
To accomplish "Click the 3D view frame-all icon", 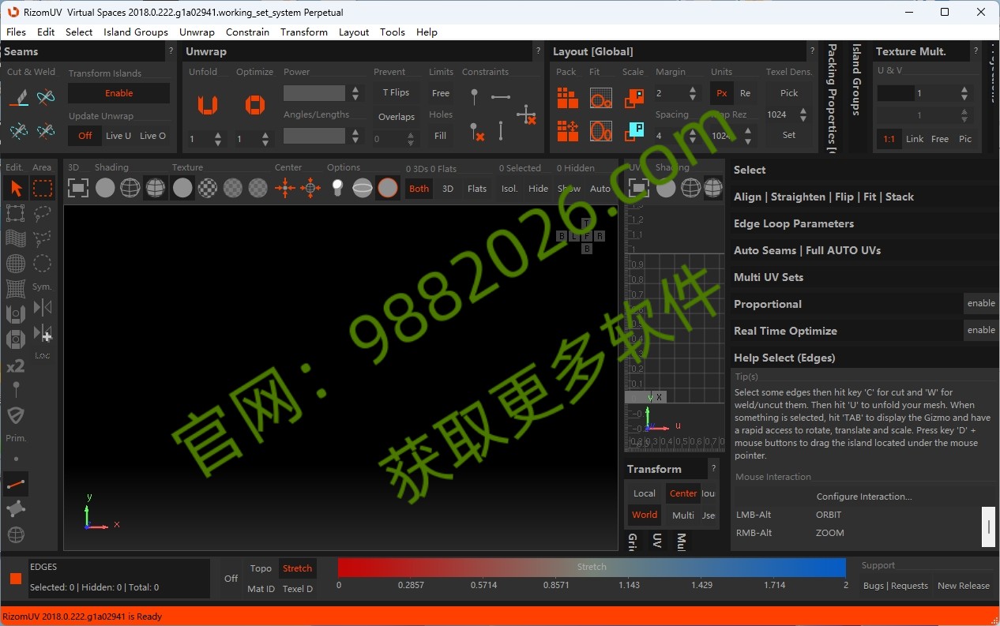I will pyautogui.click(x=78, y=188).
